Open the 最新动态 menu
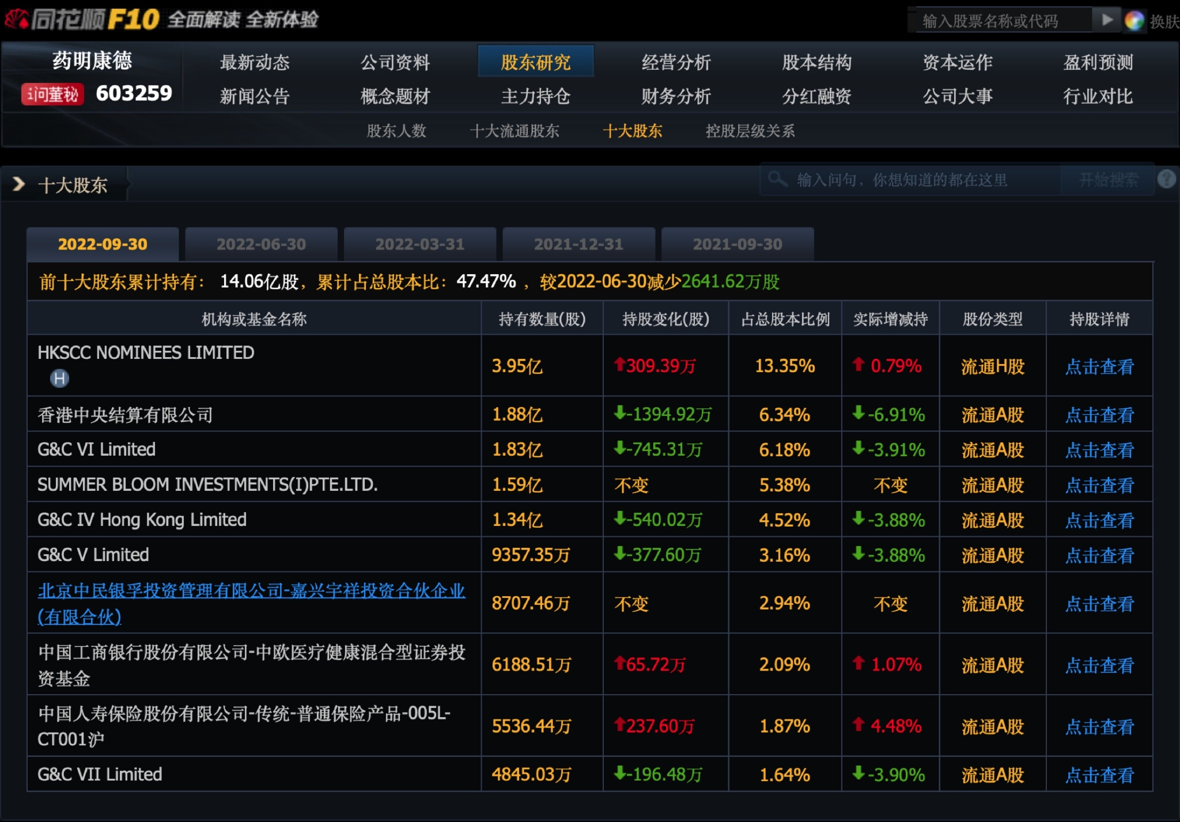The image size is (1180, 822). [255, 62]
